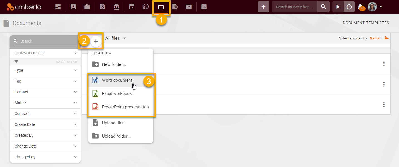Open the Reports bar-chart icon
The height and width of the screenshot is (167, 399).
(x=204, y=6)
